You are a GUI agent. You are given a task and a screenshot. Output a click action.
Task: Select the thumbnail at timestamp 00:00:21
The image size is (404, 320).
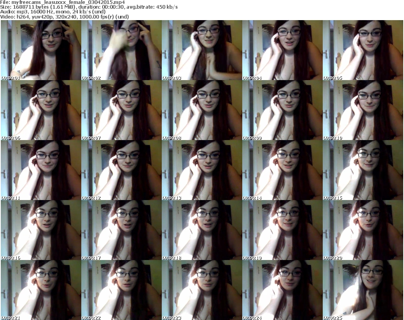click(41, 290)
